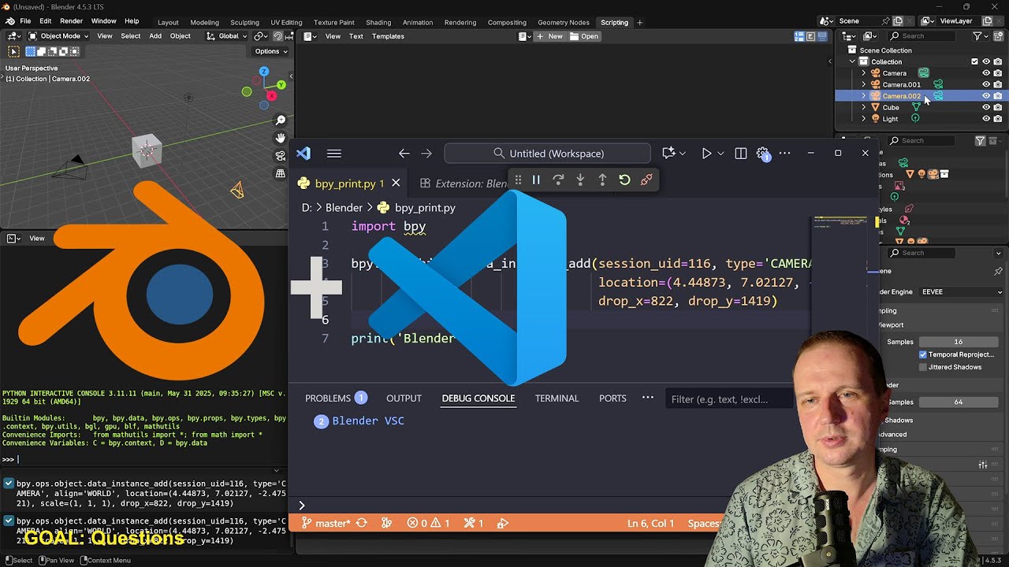Image resolution: width=1009 pixels, height=567 pixels.
Task: Add a new workspace tab with plus
Action: pyautogui.click(x=640, y=22)
